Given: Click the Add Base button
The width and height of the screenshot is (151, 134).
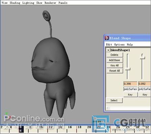Looking at the screenshot, I should [115, 60].
